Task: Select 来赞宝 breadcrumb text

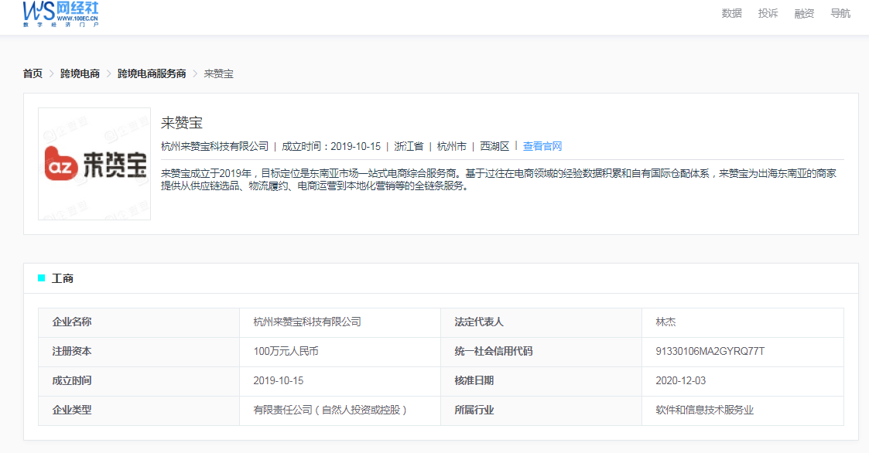Action: click(x=218, y=73)
